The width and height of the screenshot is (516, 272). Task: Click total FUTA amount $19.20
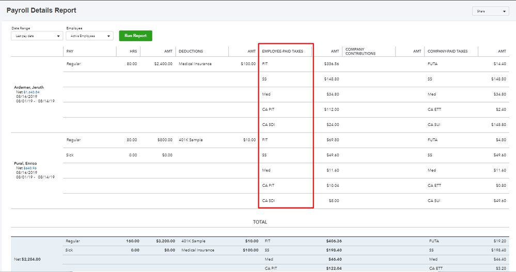pyautogui.click(x=500, y=241)
